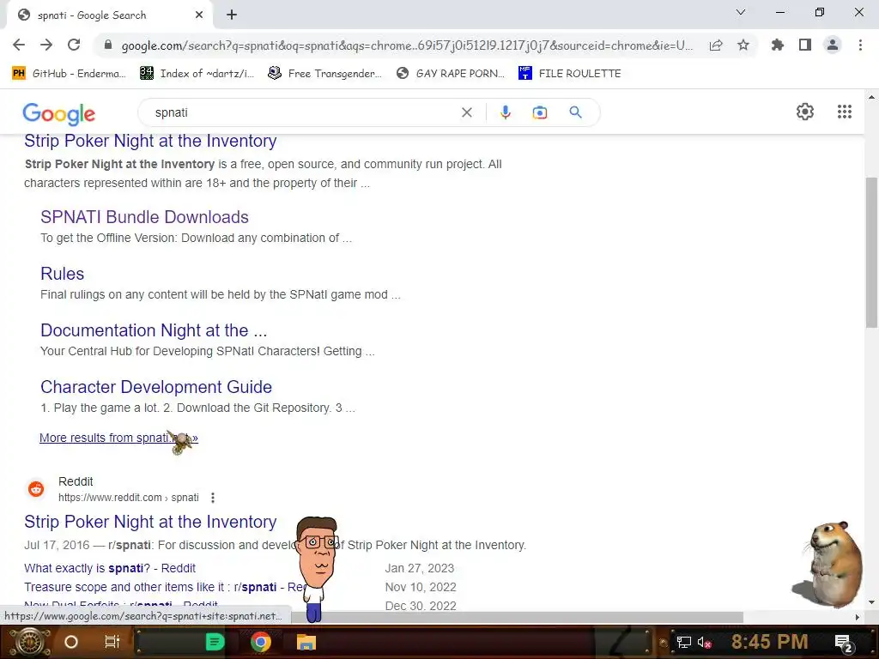Go forward with the browser arrow

coord(46,45)
